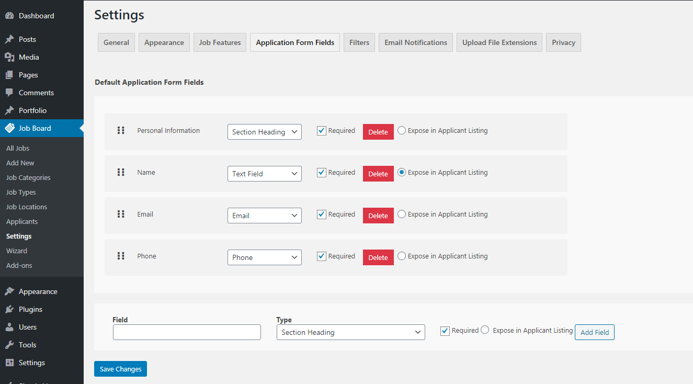The width and height of the screenshot is (693, 384).
Task: Click the Appearance paintbrush icon
Action: click(9, 291)
